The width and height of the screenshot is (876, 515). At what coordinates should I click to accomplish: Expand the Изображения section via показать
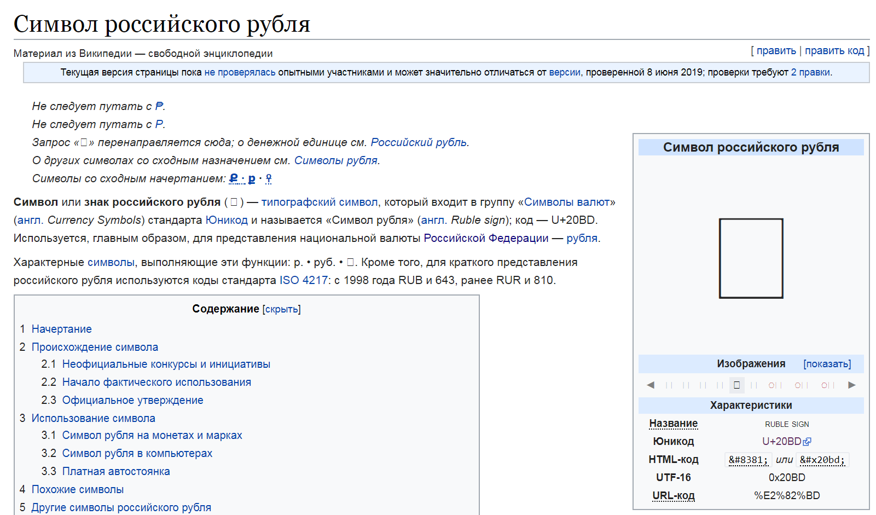tap(827, 364)
